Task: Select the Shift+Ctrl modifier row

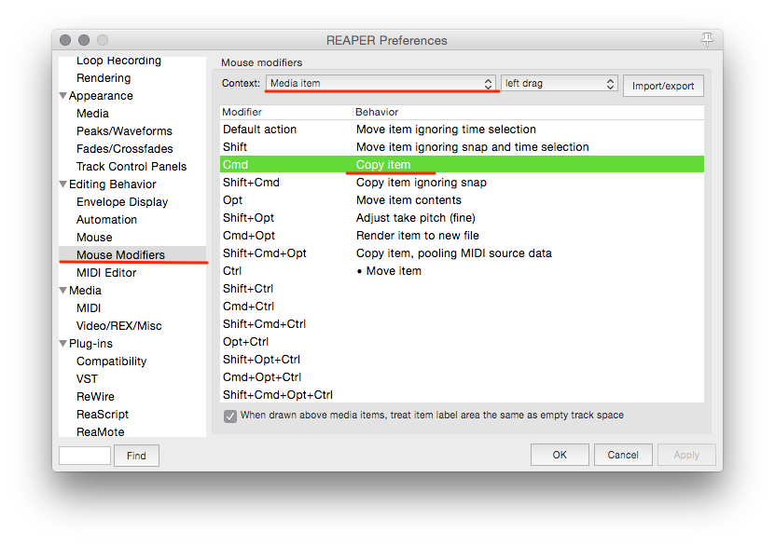Action: pyautogui.click(x=463, y=289)
